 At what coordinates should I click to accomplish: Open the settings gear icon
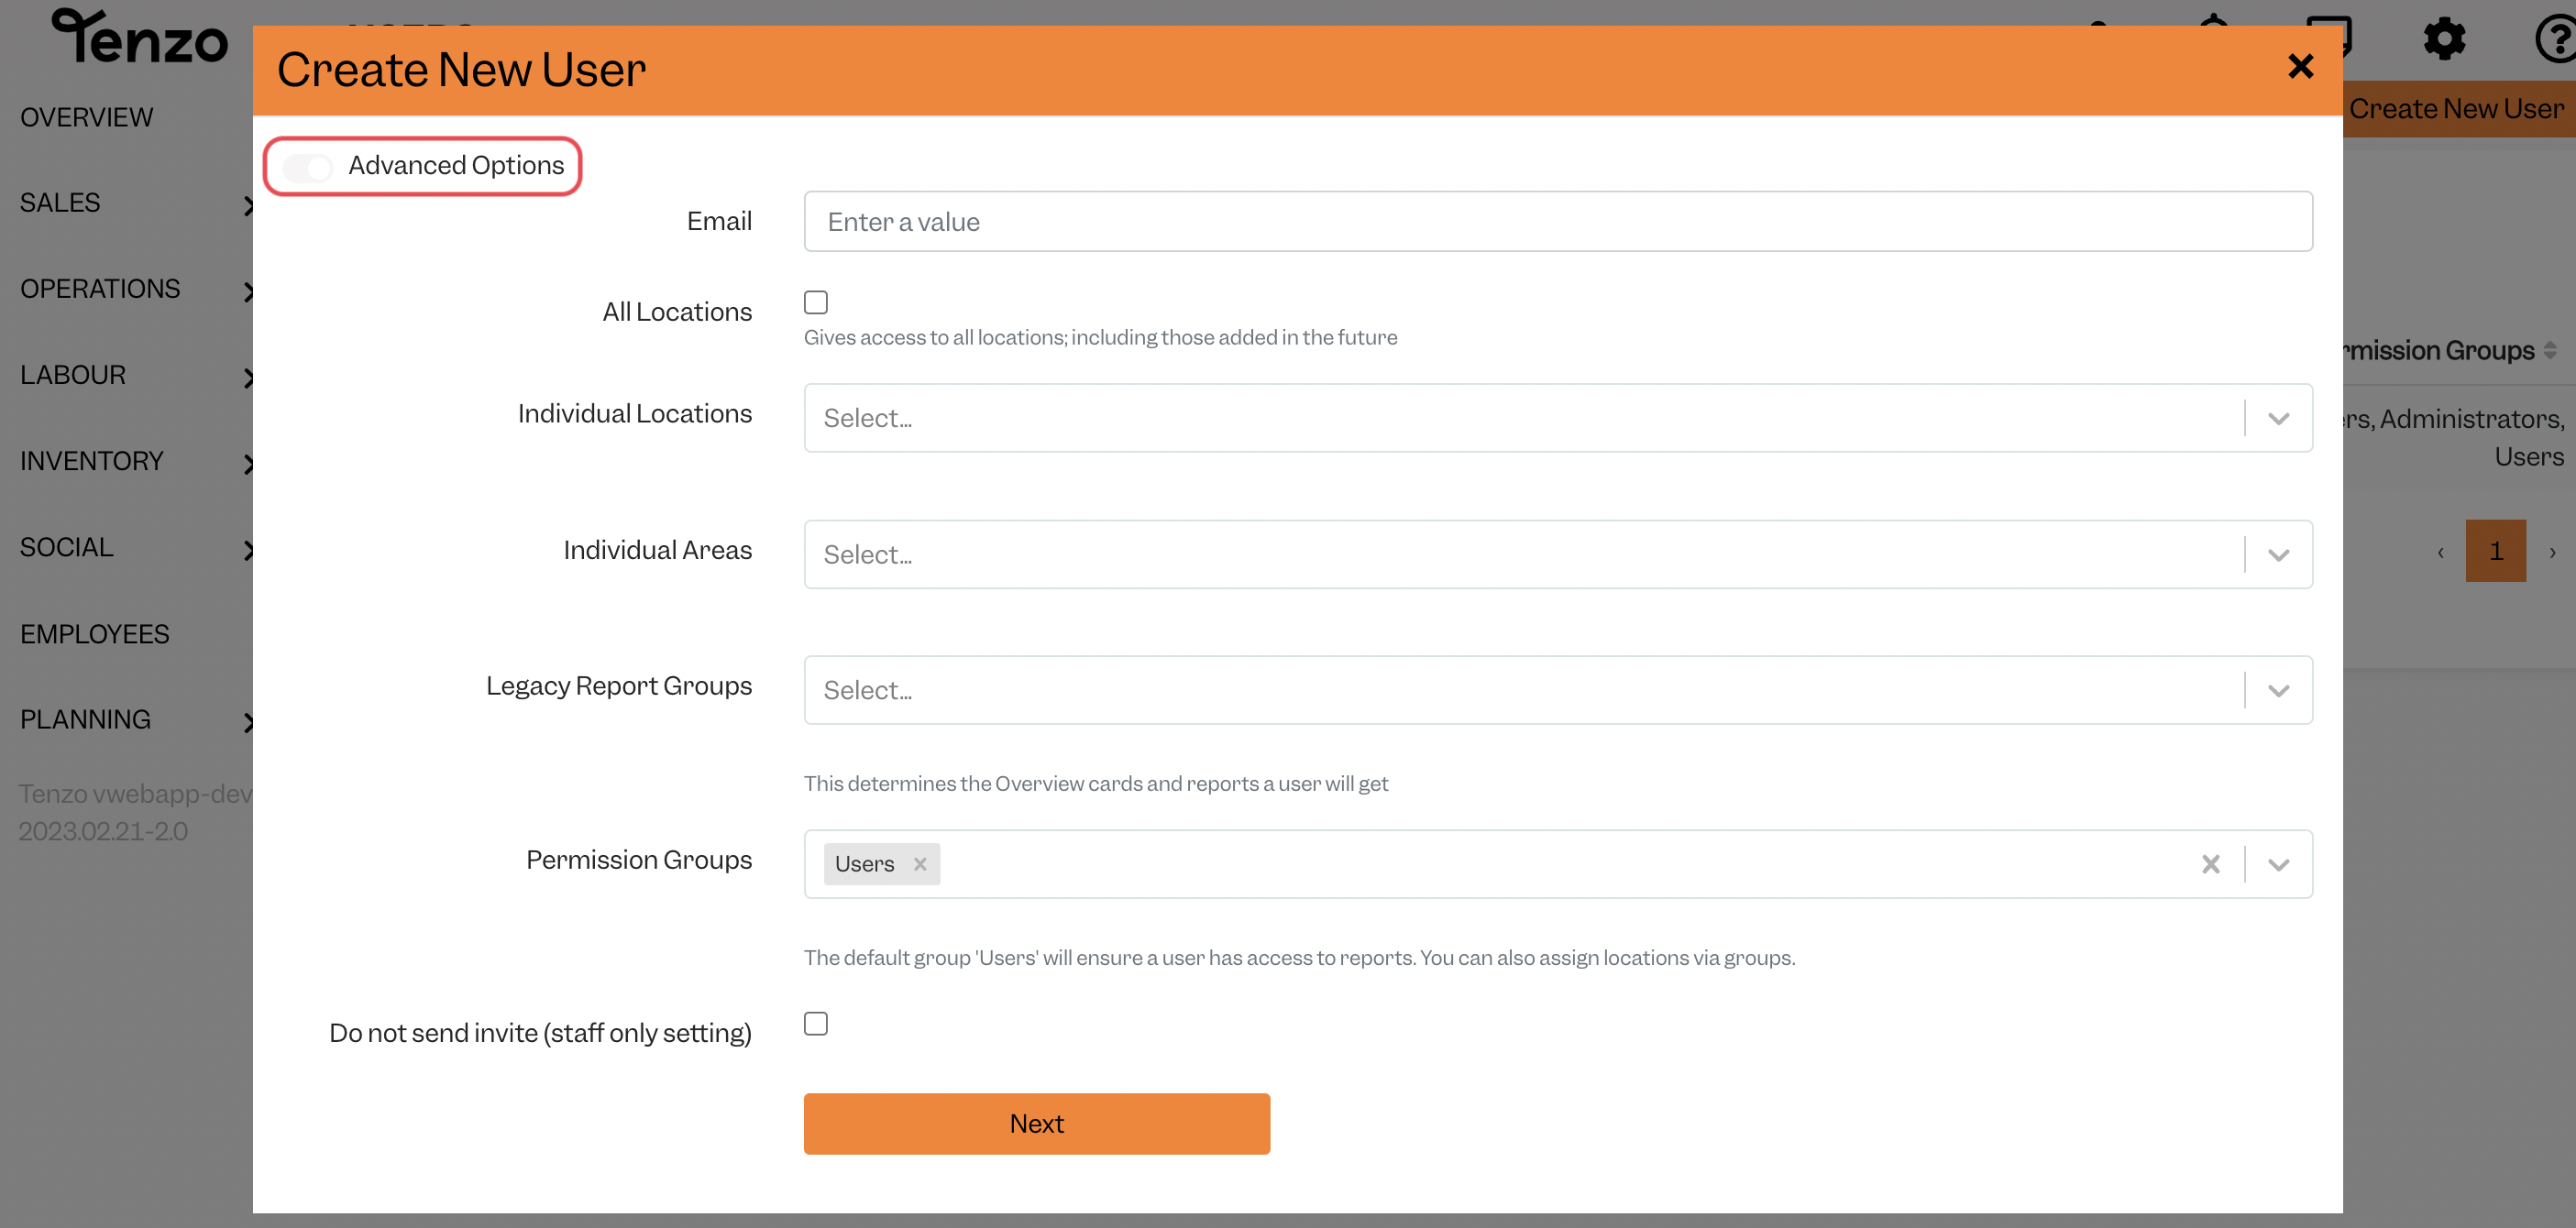(2444, 40)
